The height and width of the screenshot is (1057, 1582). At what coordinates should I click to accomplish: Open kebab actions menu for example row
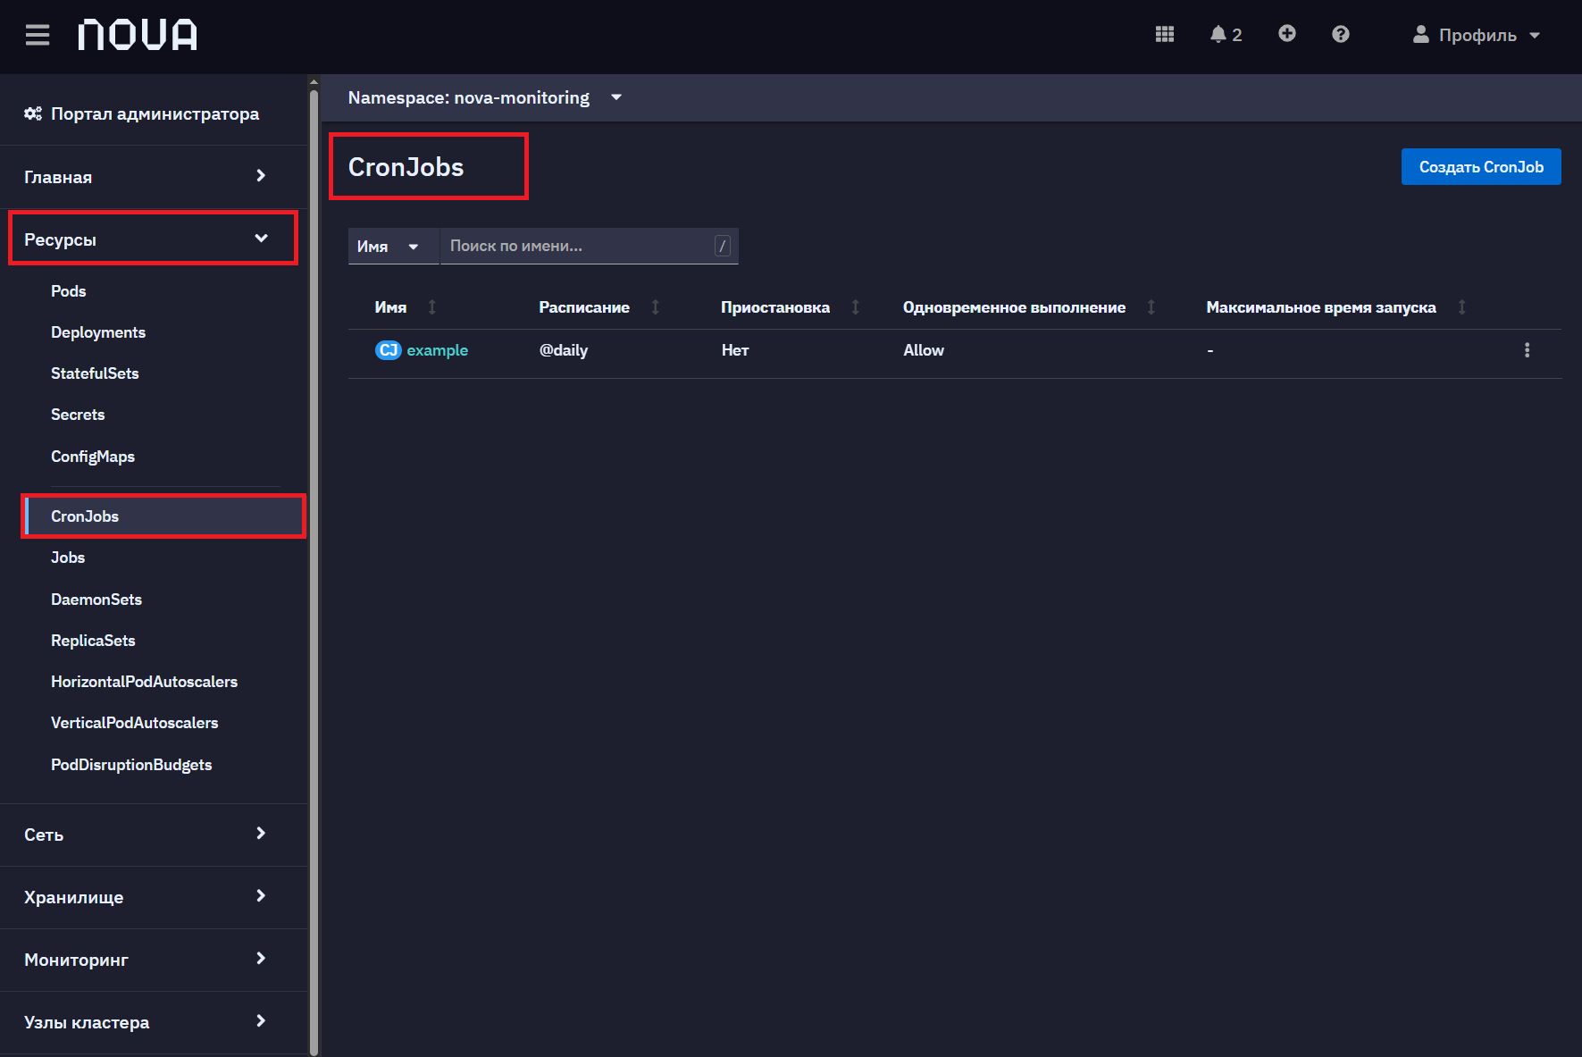(1527, 350)
